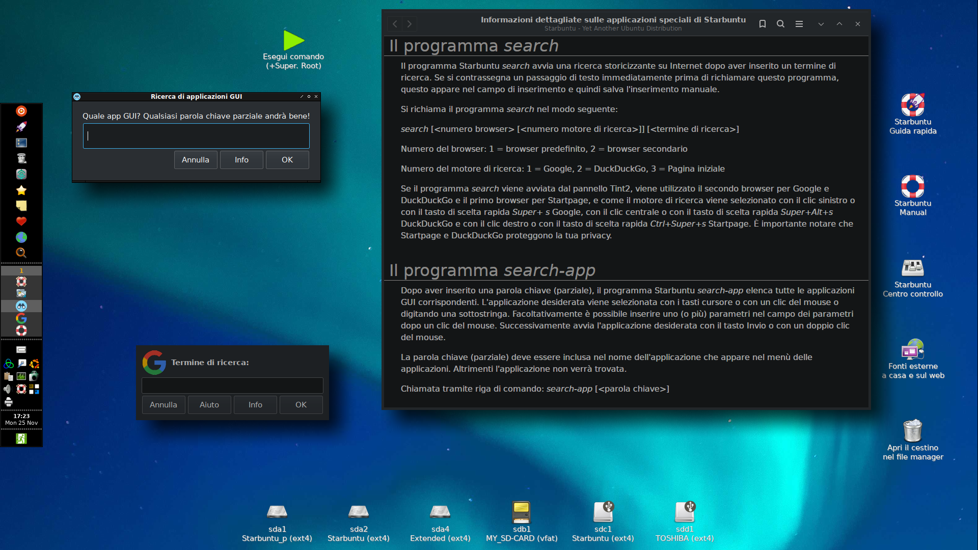Click the orange Ubuntu menu icon in panel
The height and width of the screenshot is (550, 978).
coord(21,111)
